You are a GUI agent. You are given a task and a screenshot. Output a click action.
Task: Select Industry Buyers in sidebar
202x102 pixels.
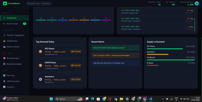click(15, 47)
